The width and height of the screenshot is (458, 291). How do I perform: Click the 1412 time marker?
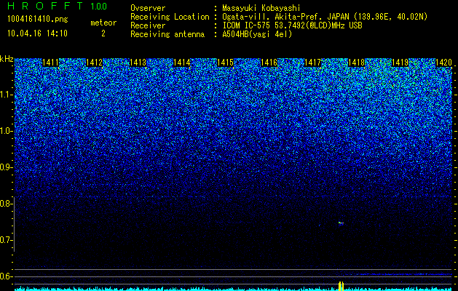(x=94, y=63)
